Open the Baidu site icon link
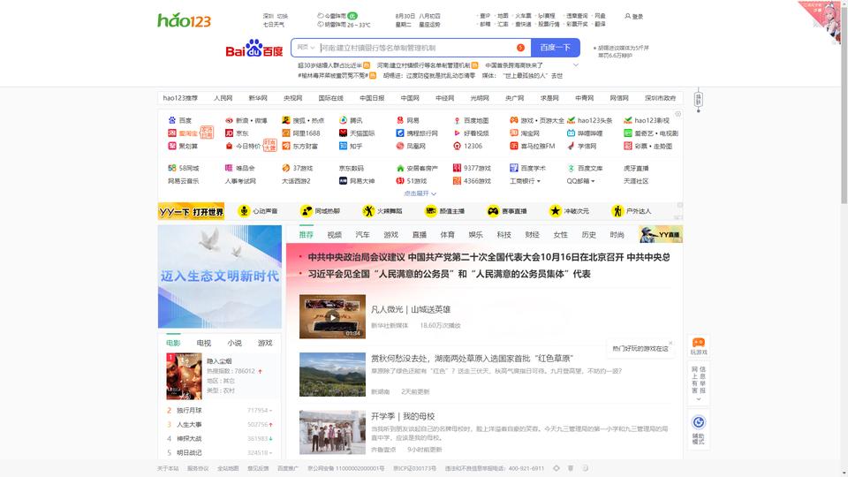Image resolution: width=848 pixels, height=477 pixels. pyautogui.click(x=172, y=120)
